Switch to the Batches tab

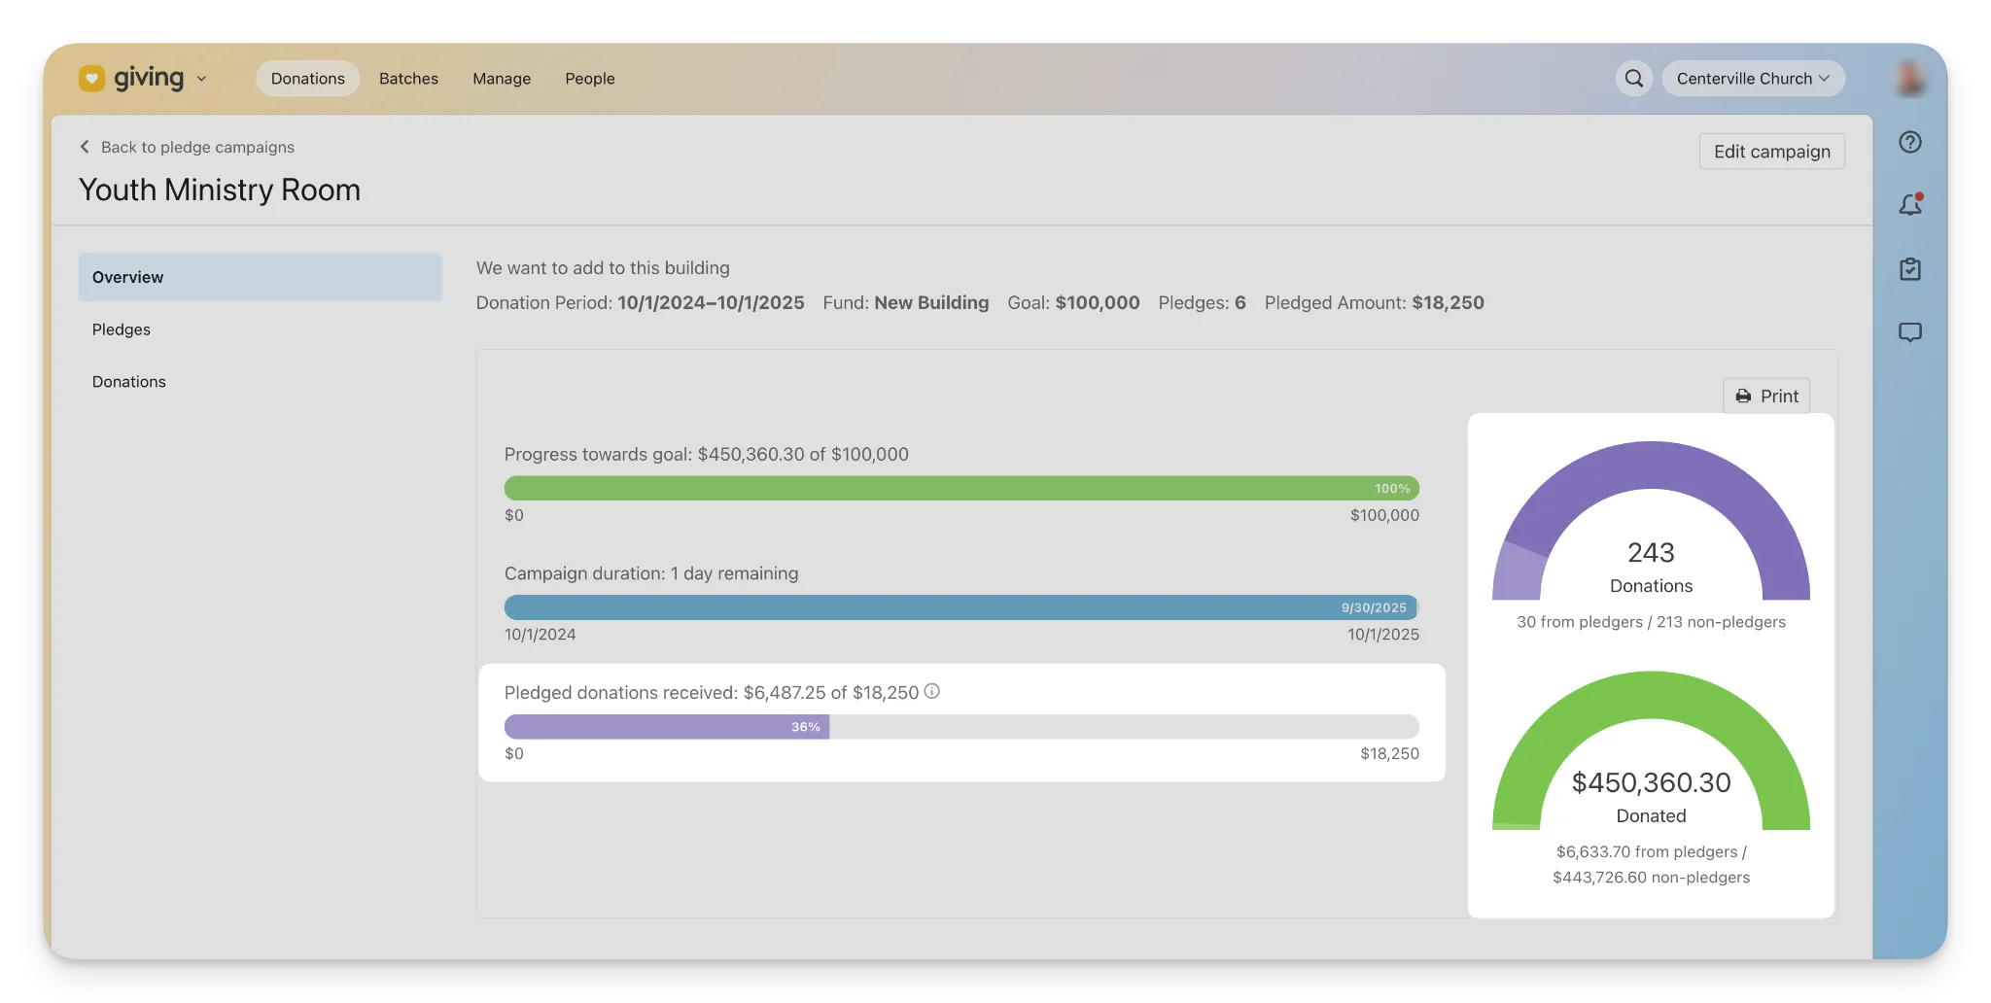[x=408, y=79]
